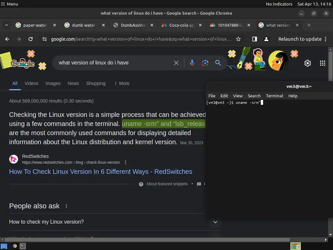Select the Images search filter
Viewport: 333px width, 250px height.
point(53,83)
